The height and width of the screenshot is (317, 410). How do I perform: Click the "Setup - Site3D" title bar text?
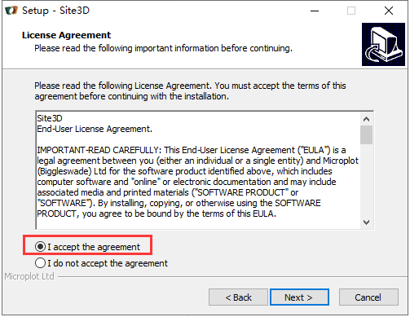55,11
